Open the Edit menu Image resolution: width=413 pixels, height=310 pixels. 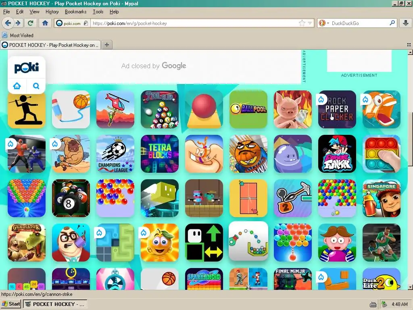tap(20, 12)
